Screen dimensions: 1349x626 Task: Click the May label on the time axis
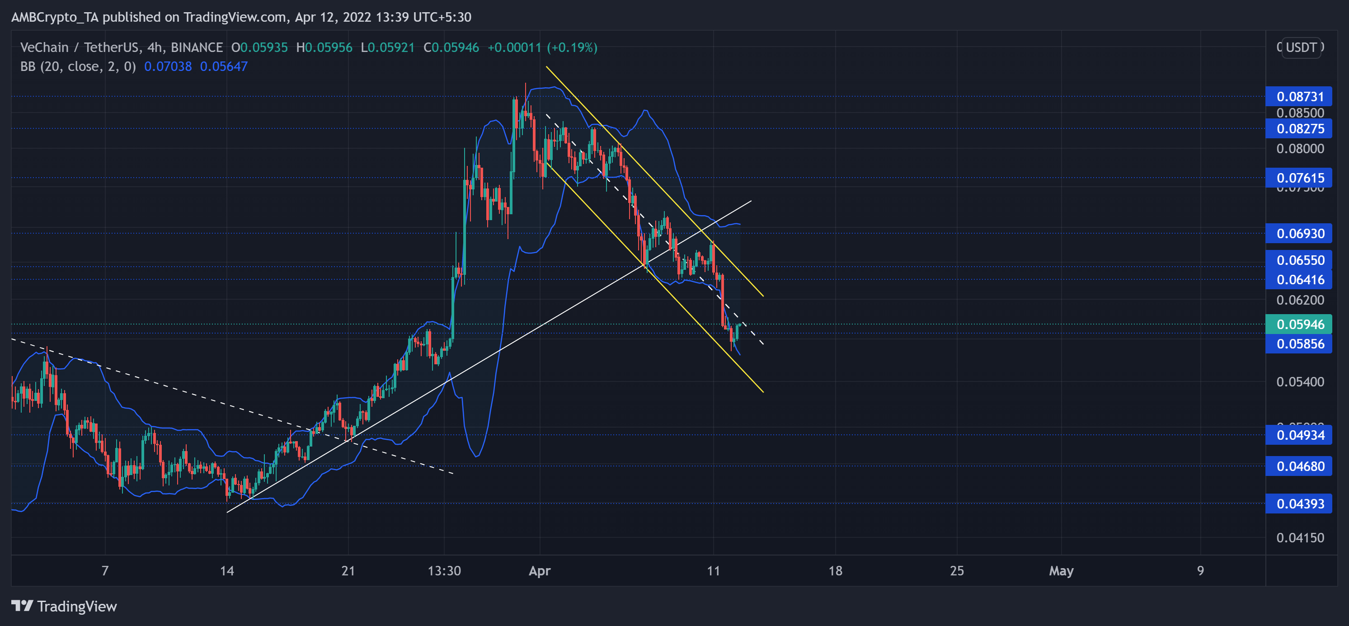[1062, 571]
